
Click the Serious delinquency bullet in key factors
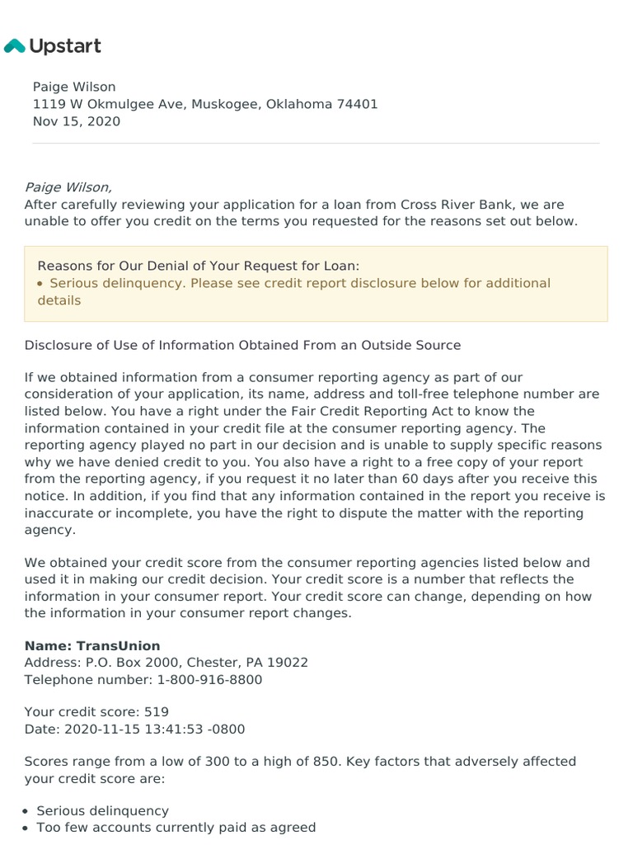coord(102,810)
